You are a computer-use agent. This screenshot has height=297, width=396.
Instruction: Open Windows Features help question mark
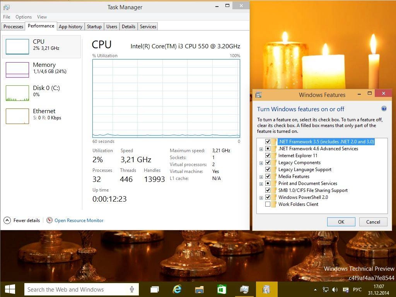click(384, 109)
